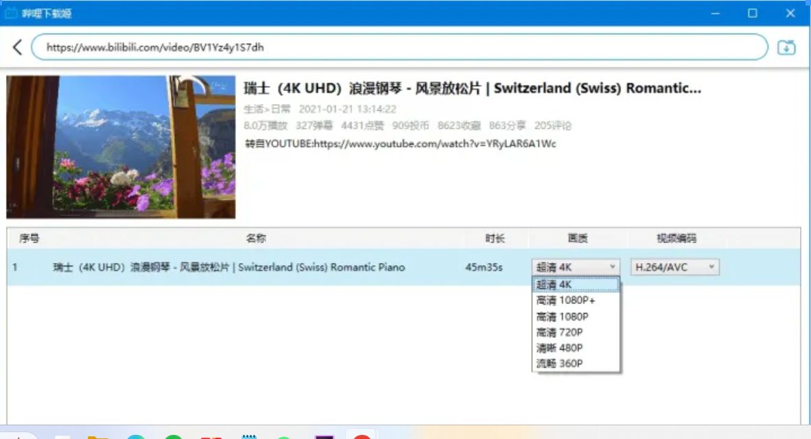
Task: Select the 高清 1080P option
Action: [x=576, y=316]
